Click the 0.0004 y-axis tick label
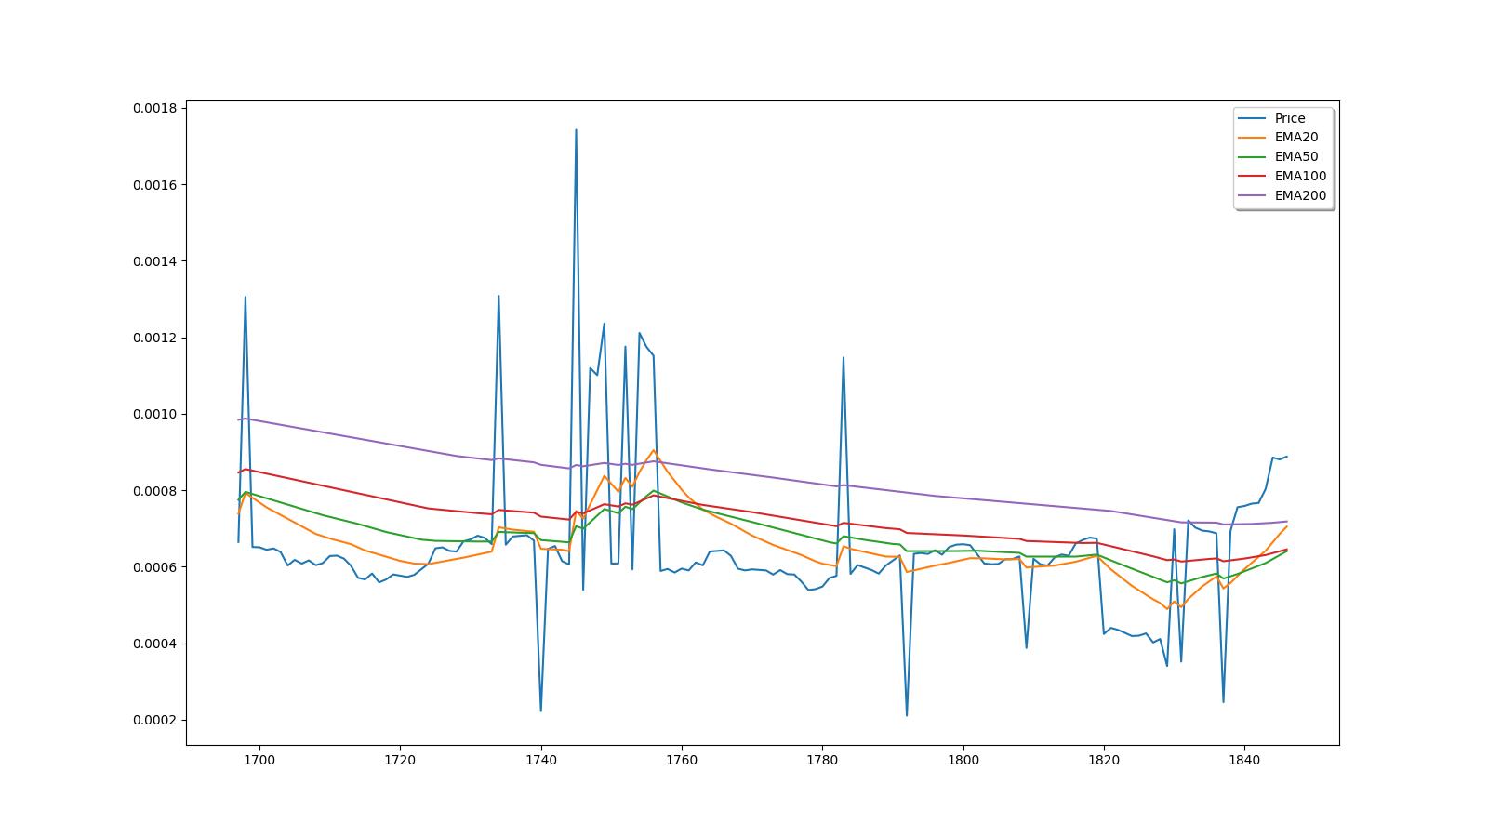Screen dimensions: 1488x837 pyautogui.click(x=156, y=644)
